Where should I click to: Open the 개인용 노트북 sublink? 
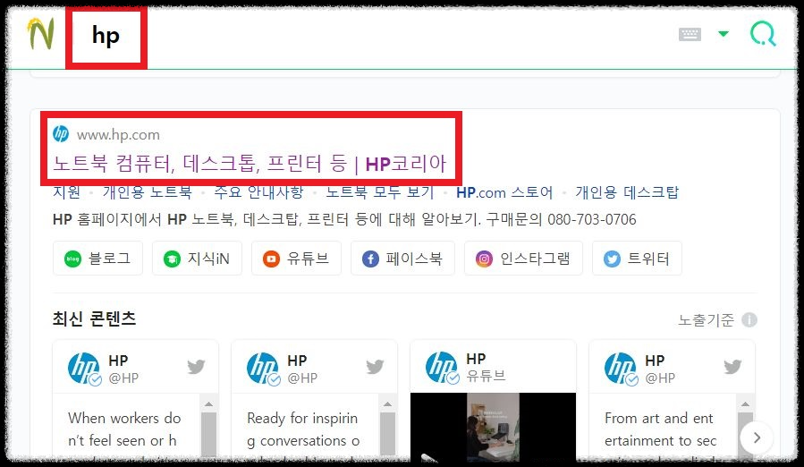(x=148, y=192)
